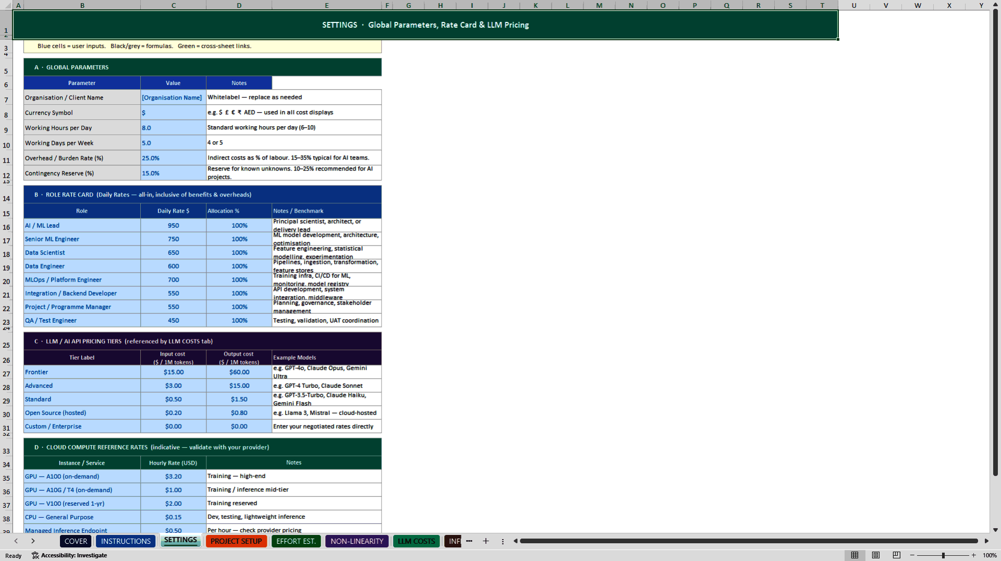The width and height of the screenshot is (1001, 561).
Task: Select row 16 header
Action: [6, 226]
